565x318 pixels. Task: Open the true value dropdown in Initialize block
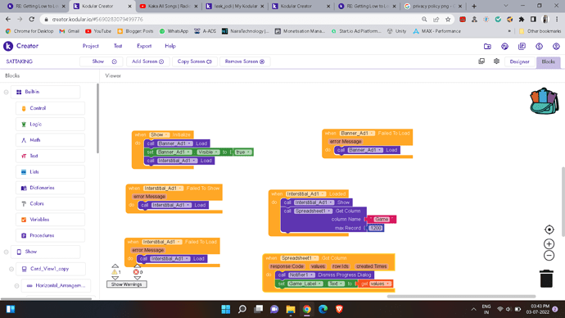coord(243,152)
